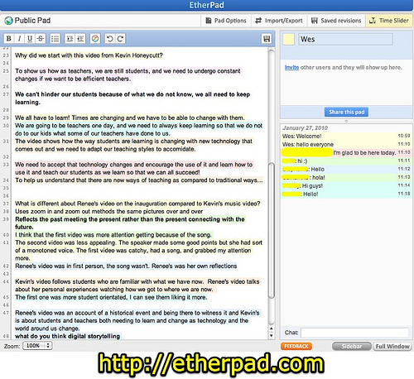
Task: Edit the user name field showing Wes
Action: [346, 39]
